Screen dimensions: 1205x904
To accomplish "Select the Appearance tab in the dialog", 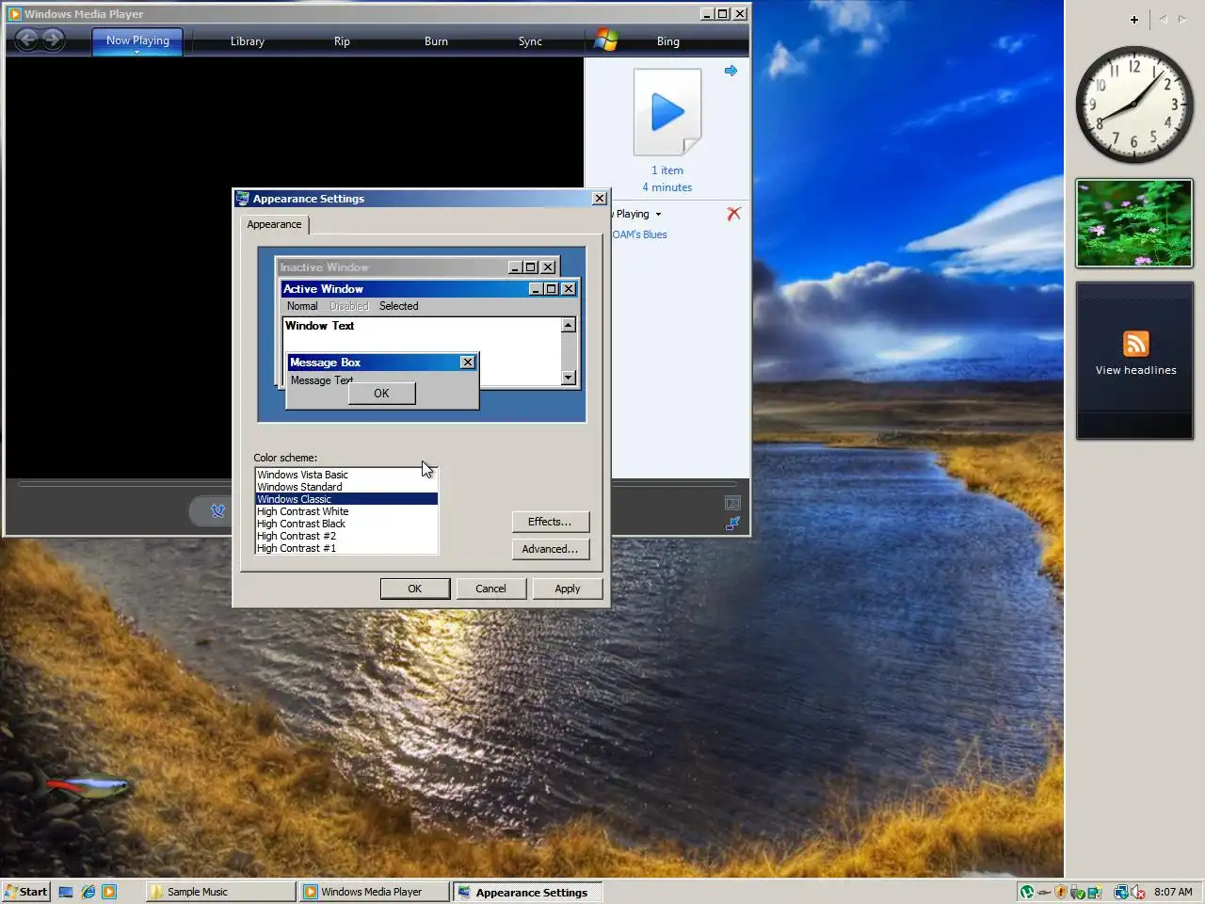I will [274, 224].
